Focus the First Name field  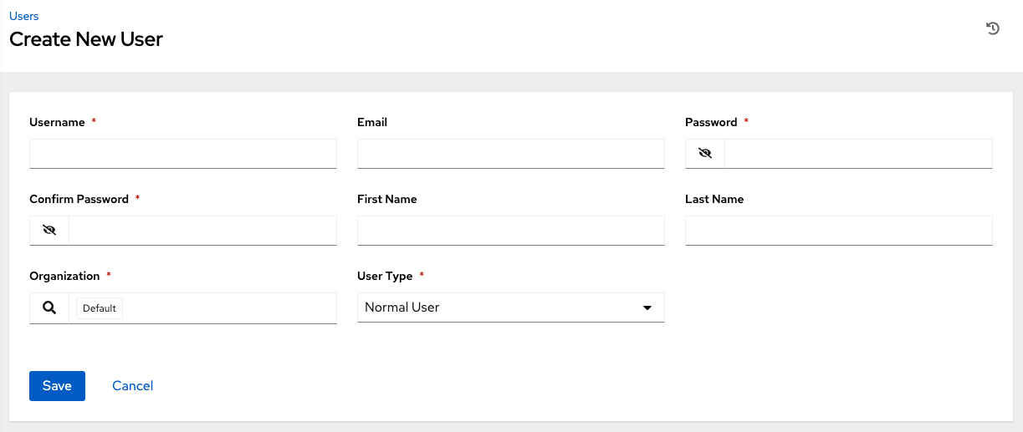[x=510, y=231]
